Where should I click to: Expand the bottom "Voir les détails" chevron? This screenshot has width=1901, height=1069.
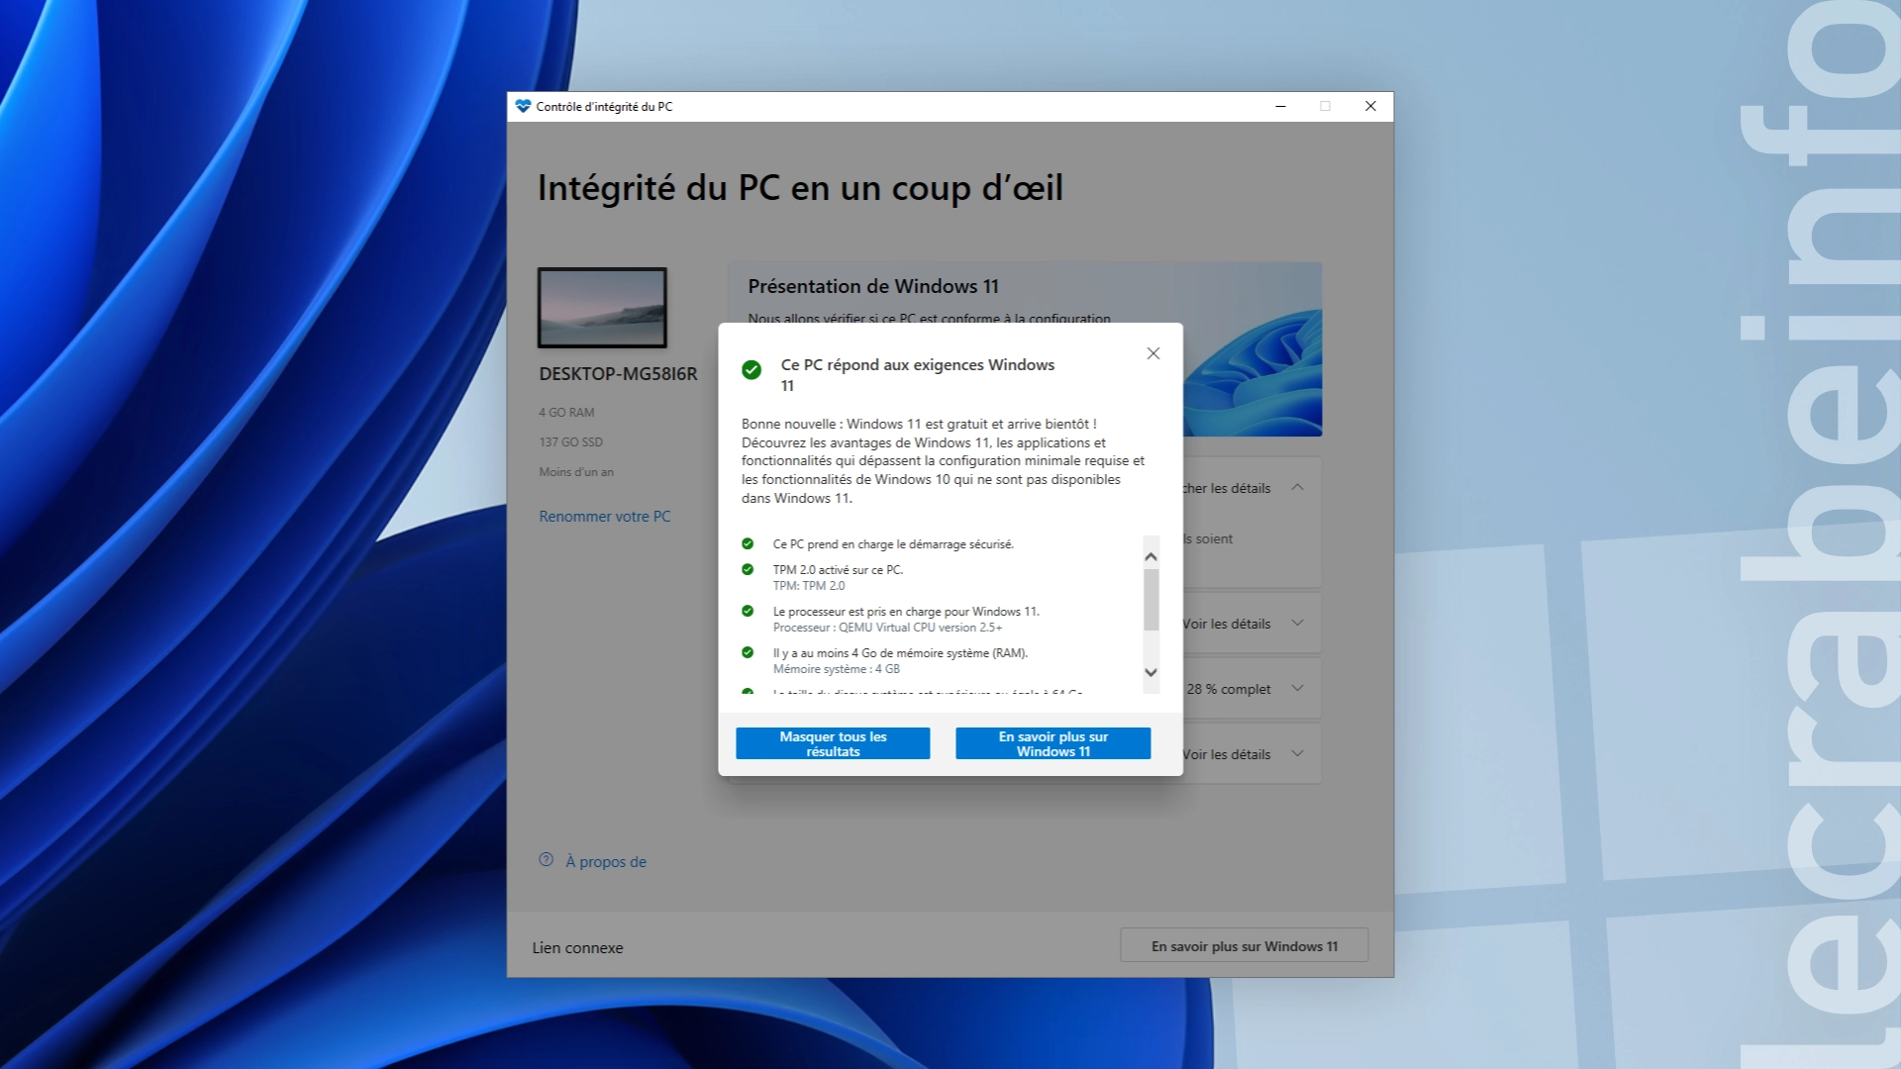1297,754
